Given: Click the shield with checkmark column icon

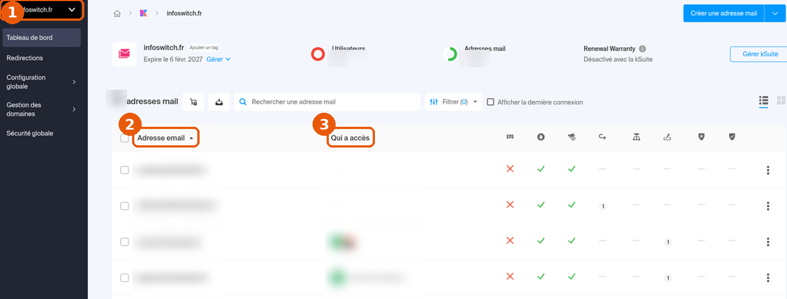Looking at the screenshot, I should point(732,137).
